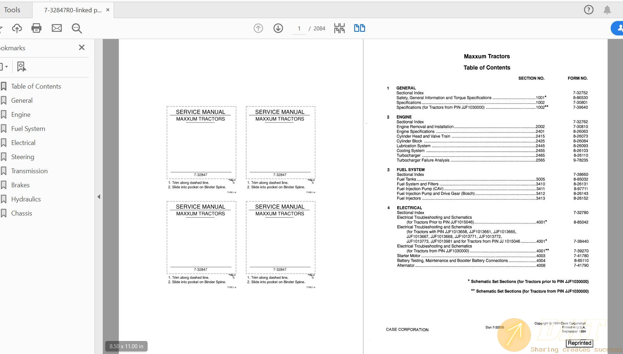Close the Bookmarks panel

(x=82, y=47)
